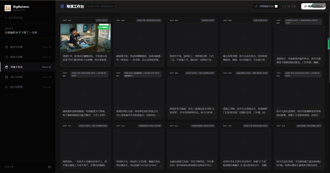The image size is (330, 173).
Task: Click the 剧本与故事 document icon
Action: click(7, 47)
